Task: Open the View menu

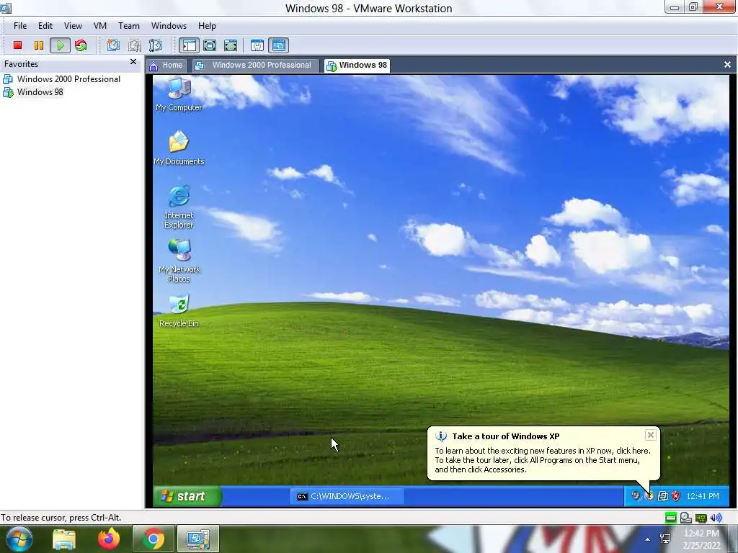Action: (73, 26)
